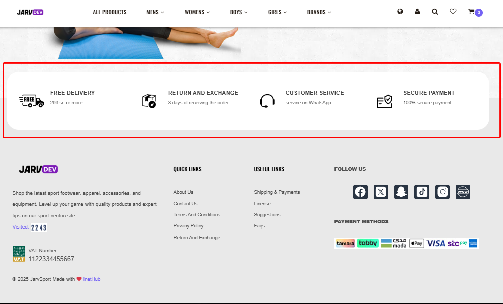Click the user account icon

417,12
